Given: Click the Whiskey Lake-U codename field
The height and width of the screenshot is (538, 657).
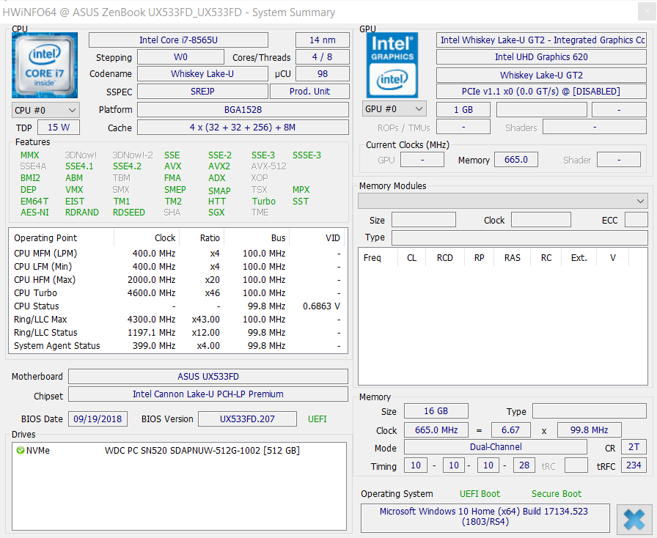Looking at the screenshot, I should tap(202, 74).
